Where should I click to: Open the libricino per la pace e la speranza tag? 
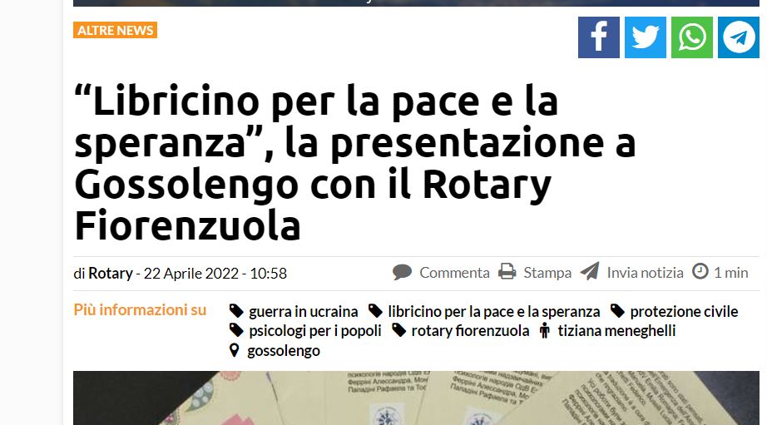(493, 312)
